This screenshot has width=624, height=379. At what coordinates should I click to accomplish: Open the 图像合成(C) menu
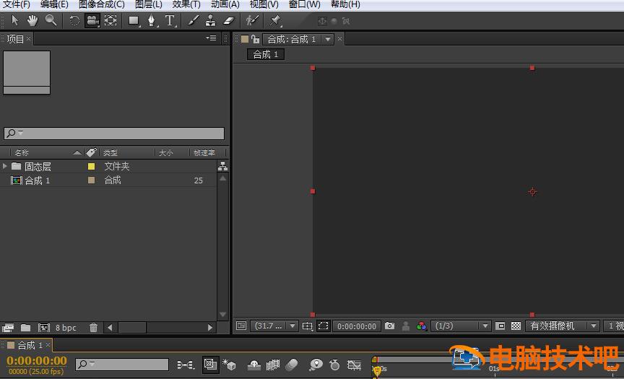(x=102, y=4)
